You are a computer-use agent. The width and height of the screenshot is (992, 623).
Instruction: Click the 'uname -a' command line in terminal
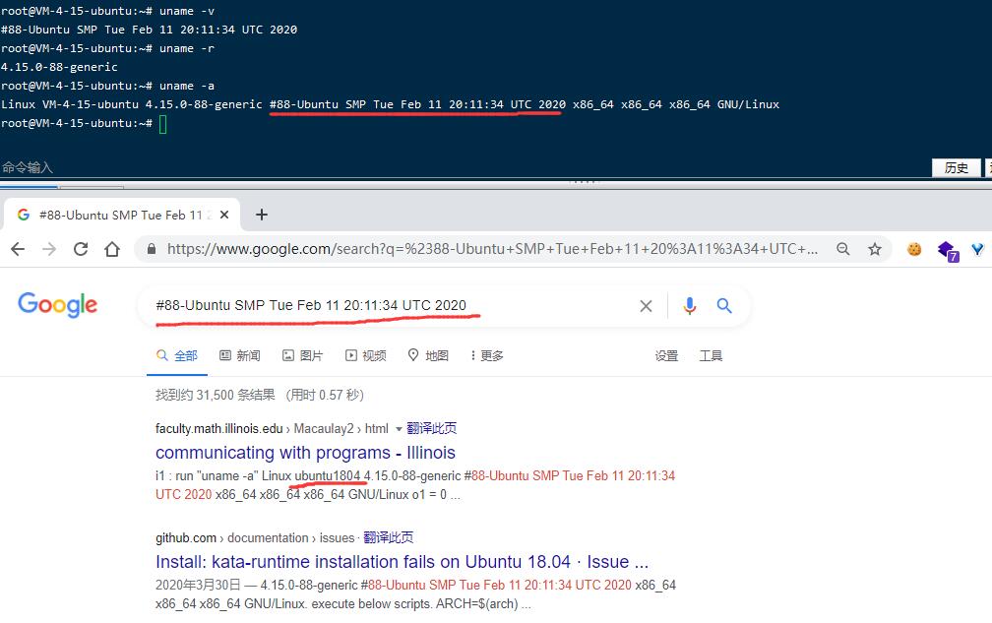click(107, 86)
